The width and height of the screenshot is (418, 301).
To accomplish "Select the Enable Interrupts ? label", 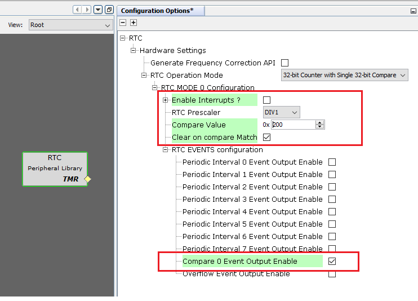I will coord(206,100).
